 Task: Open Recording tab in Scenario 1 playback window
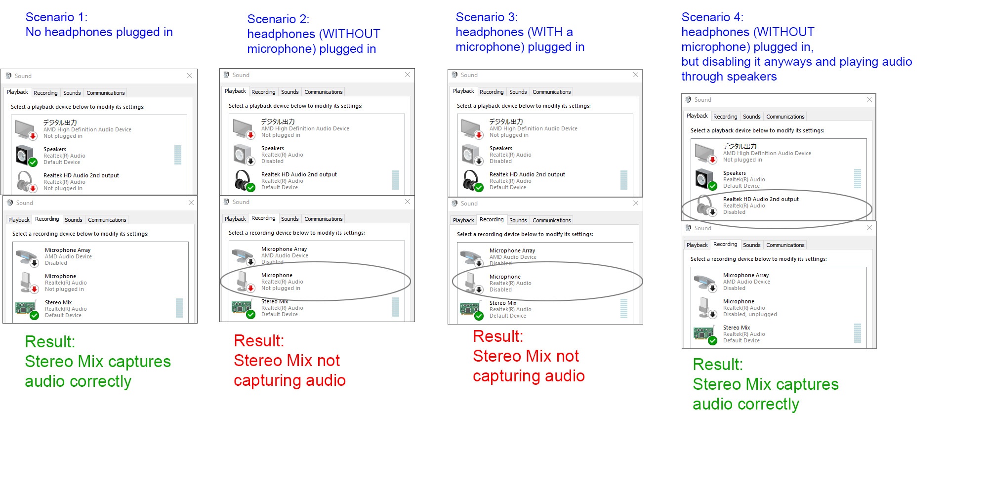(45, 93)
